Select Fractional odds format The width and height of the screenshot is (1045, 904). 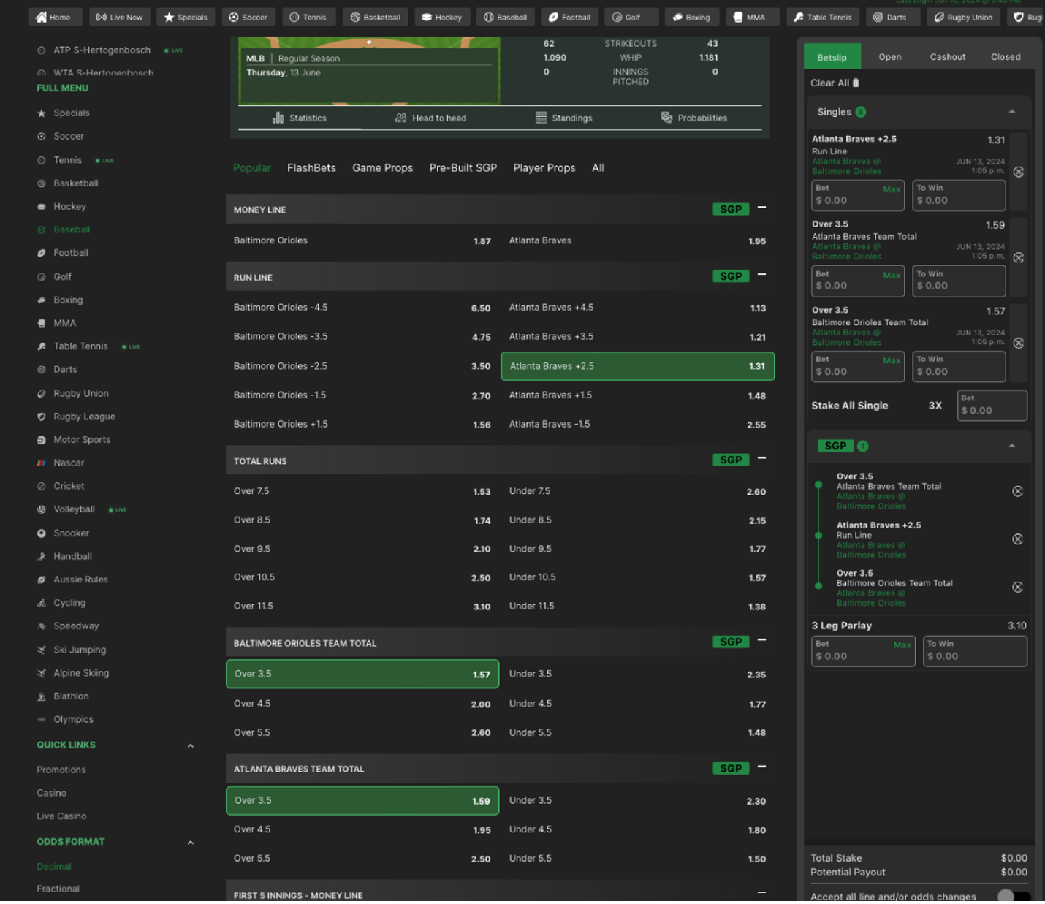point(58,889)
